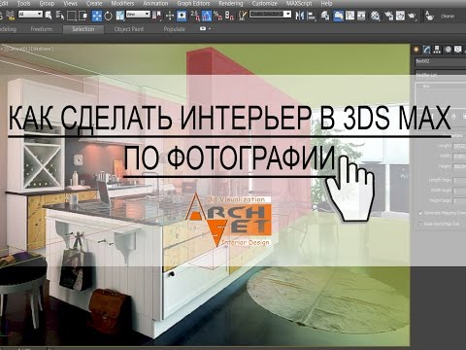Click the Align tool icon

coord(311,16)
